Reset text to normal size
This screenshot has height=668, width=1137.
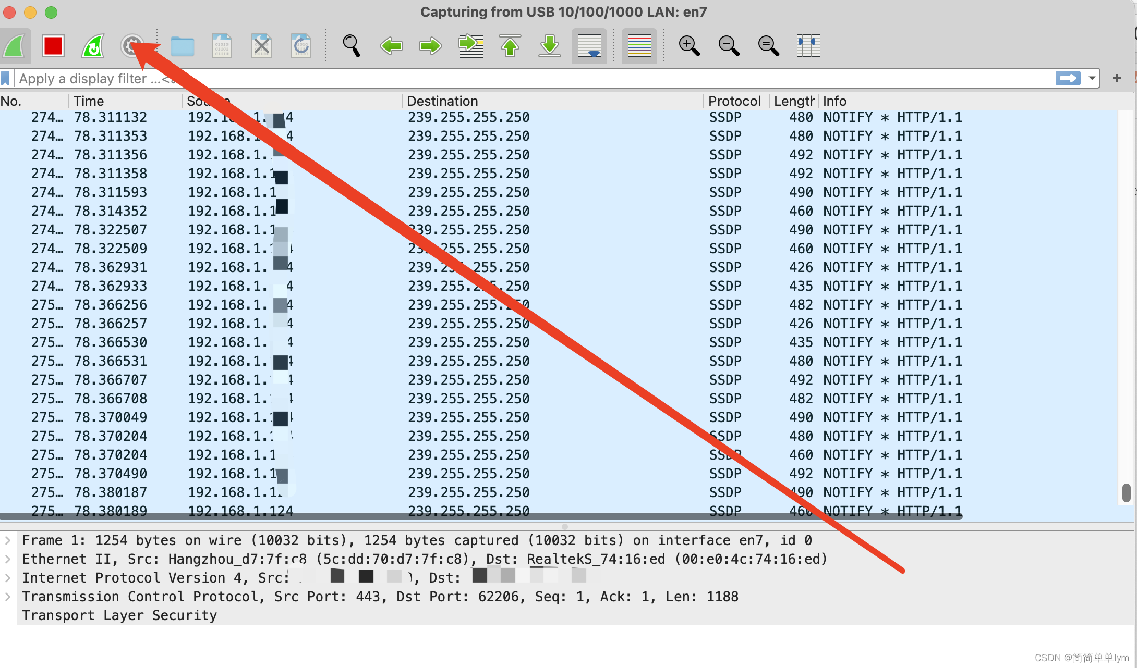(x=768, y=46)
